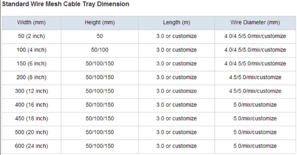
Task: Select the 5.0/mix/customize cell in the 400 row
Action: [x=255, y=105]
